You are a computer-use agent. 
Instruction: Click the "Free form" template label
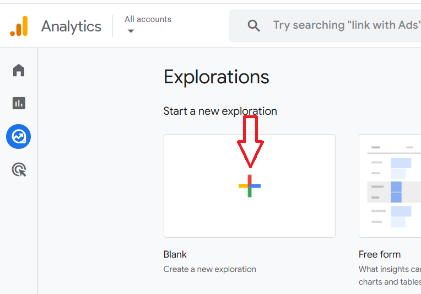pyautogui.click(x=380, y=254)
